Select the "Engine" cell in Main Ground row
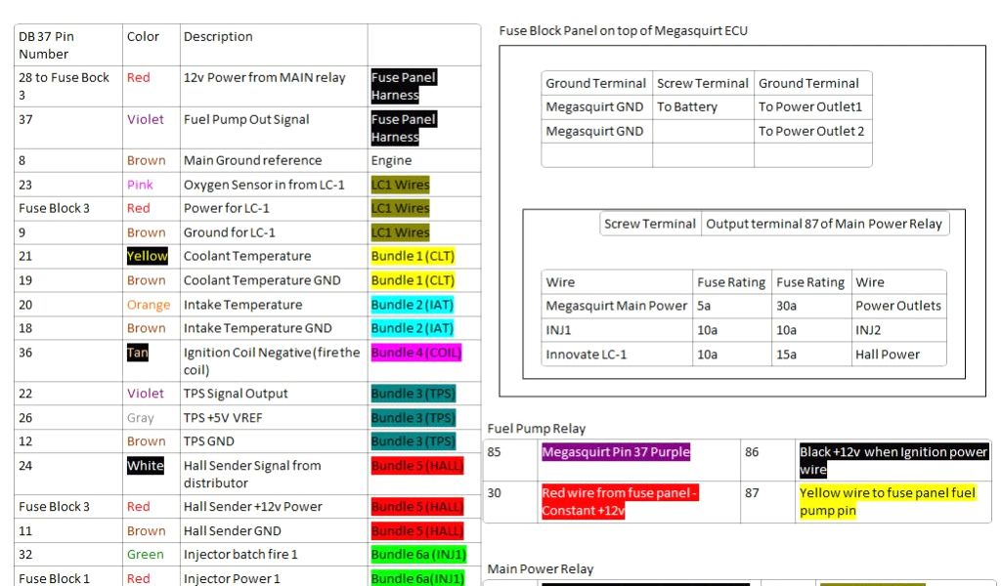The width and height of the screenshot is (1001, 586). click(x=391, y=160)
